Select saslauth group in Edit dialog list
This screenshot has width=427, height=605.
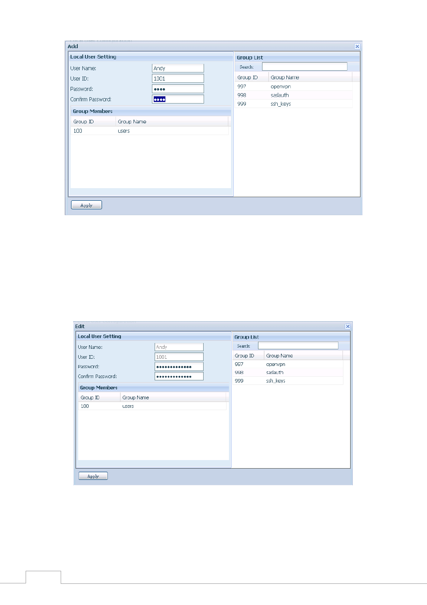[x=288, y=372]
